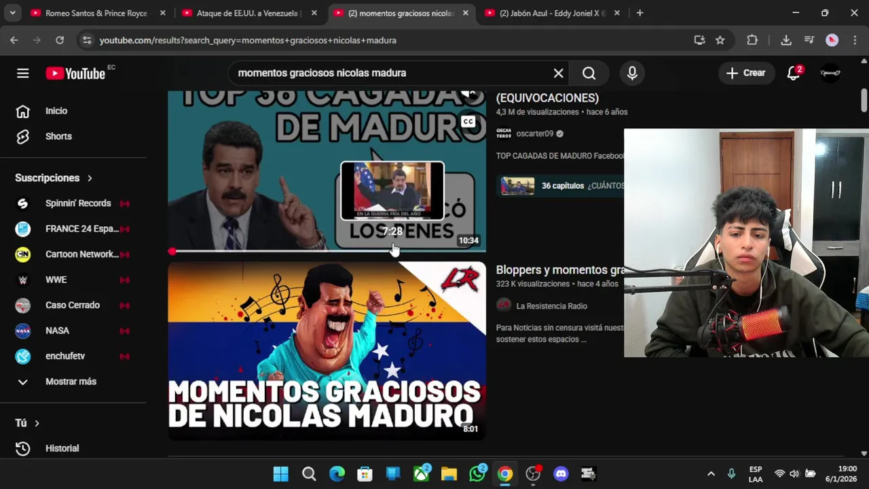The height and width of the screenshot is (489, 869).
Task: Launch Microsoft Edge from taskbar
Action: 337,473
